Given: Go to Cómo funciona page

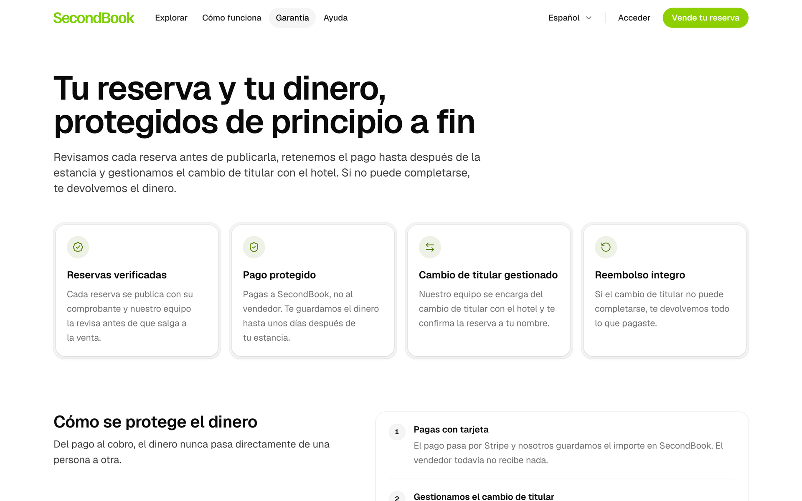Looking at the screenshot, I should coord(232,18).
